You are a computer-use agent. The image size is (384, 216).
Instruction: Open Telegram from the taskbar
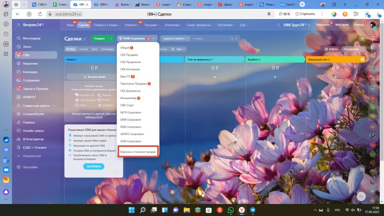click(253, 210)
